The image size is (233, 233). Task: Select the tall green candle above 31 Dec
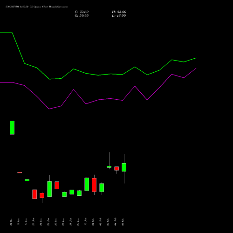12,128
